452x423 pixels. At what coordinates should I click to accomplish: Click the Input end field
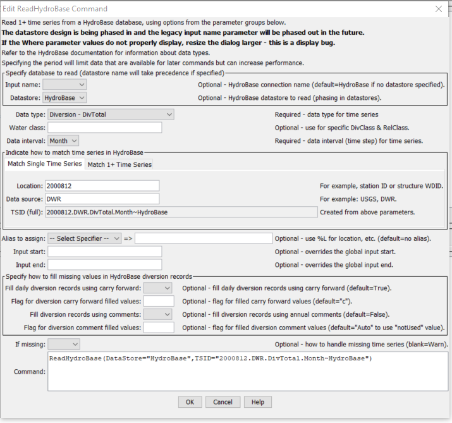point(104,265)
